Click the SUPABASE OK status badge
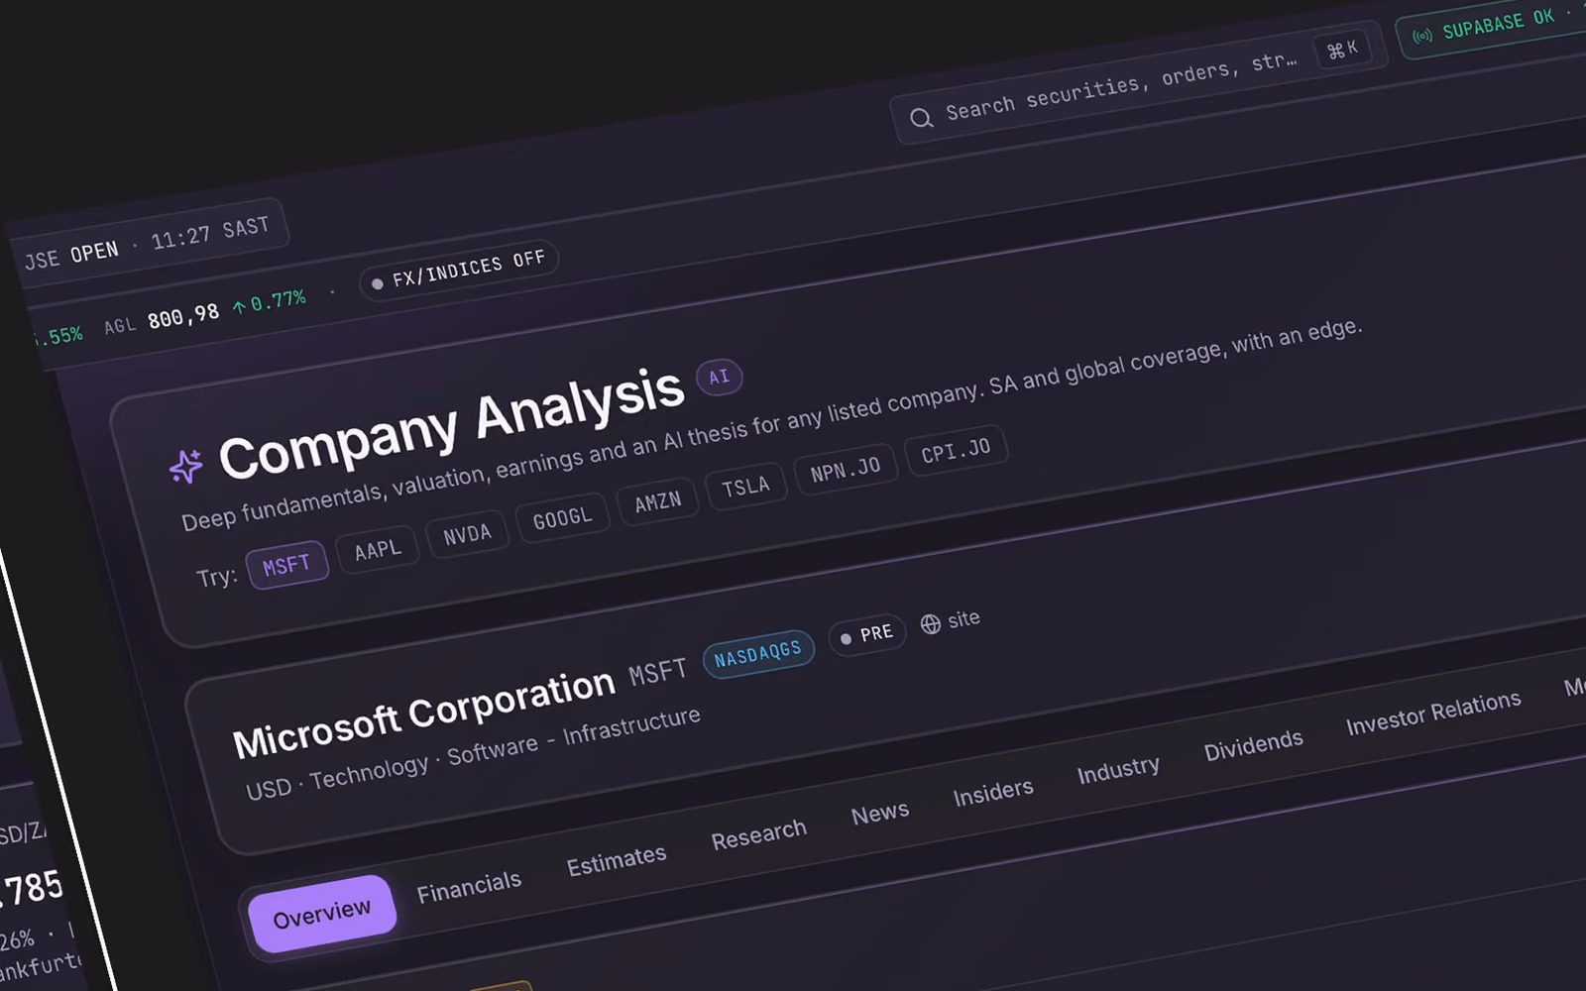This screenshot has width=1586, height=991. click(x=1493, y=26)
